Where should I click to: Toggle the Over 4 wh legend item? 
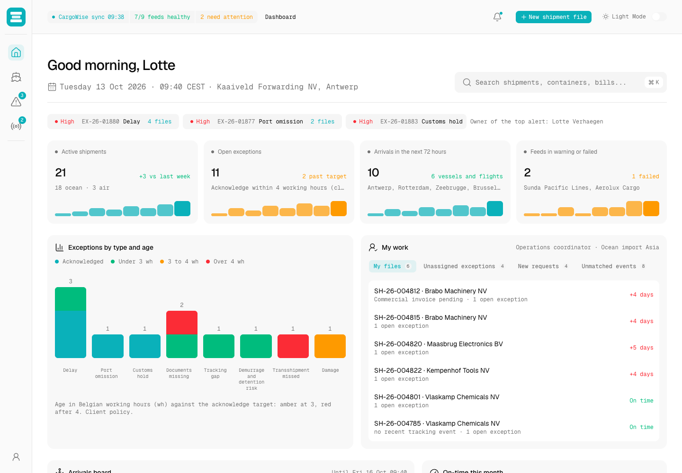point(225,262)
